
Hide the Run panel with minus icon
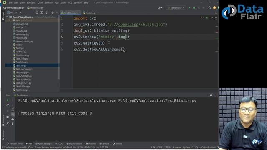pyautogui.click(x=216, y=95)
